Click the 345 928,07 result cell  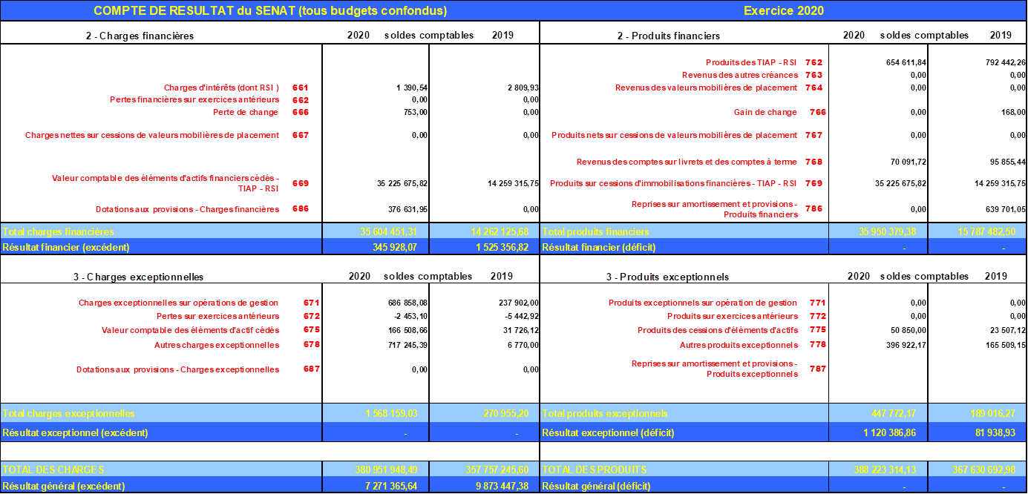376,246
